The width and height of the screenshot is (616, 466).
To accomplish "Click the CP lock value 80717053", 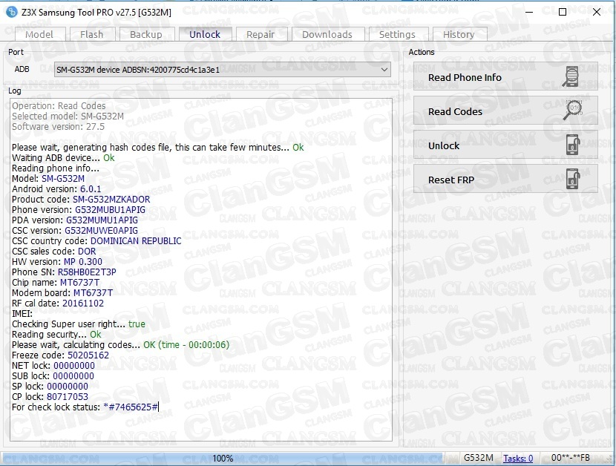I will point(68,397).
